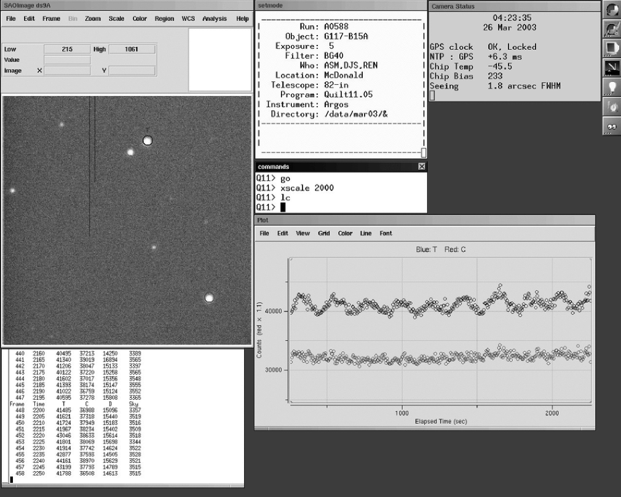Open the googly eyes dock icon
The image size is (621, 497).
612,125
